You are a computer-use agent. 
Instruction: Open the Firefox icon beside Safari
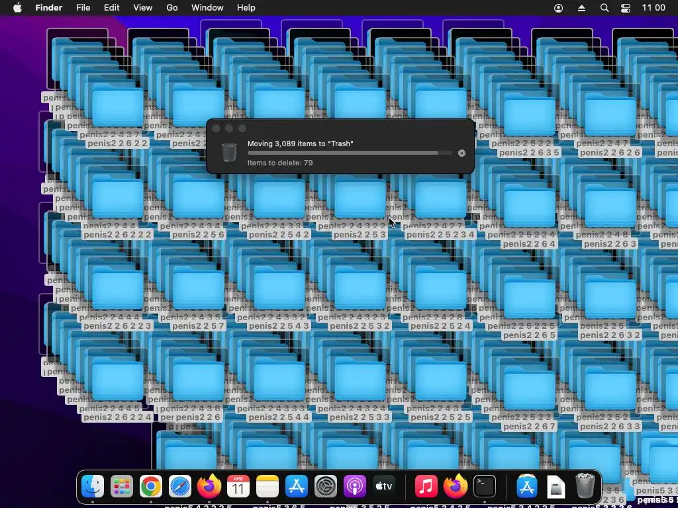209,486
